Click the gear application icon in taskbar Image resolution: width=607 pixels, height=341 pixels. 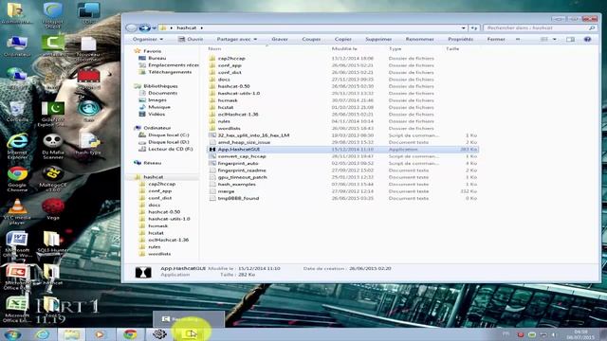coord(159,334)
